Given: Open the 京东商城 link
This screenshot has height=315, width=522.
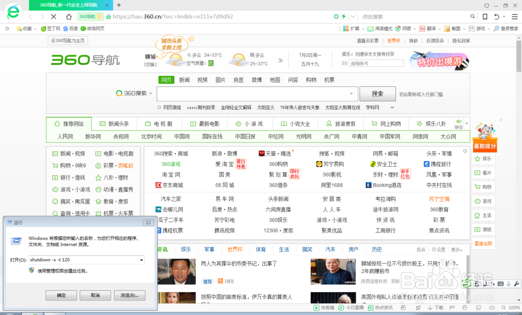Looking at the screenshot, I should tap(169, 185).
